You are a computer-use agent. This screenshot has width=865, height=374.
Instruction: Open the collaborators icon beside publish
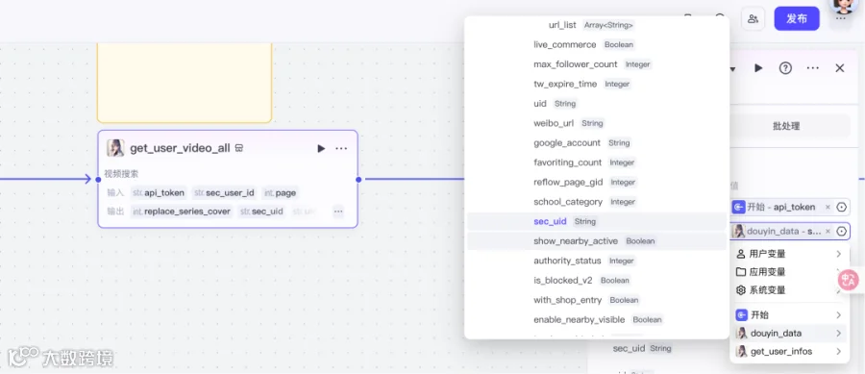pos(753,19)
